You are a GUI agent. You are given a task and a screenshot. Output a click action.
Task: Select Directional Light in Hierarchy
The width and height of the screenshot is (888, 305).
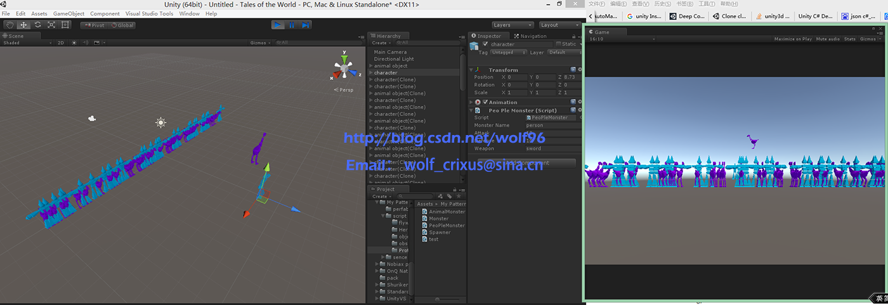pyautogui.click(x=394, y=59)
